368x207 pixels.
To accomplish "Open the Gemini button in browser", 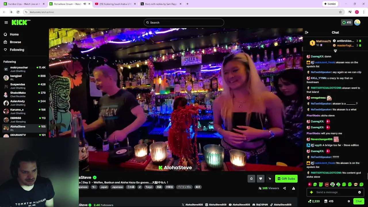I will pyautogui.click(x=330, y=4).
